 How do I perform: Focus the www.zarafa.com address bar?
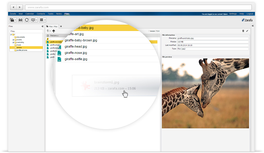(138, 7)
